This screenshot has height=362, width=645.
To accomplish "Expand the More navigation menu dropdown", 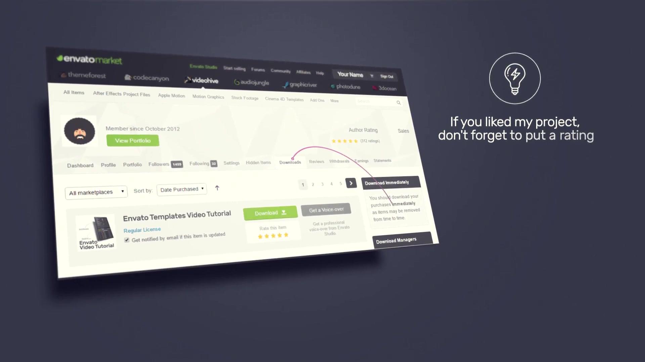I will [x=335, y=100].
